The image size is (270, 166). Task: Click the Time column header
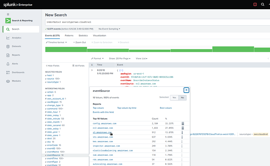point(100,65)
